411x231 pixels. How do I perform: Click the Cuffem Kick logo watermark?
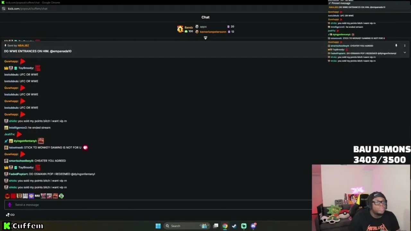pos(23,226)
